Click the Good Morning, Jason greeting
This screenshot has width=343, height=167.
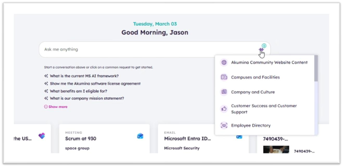pos(155,33)
